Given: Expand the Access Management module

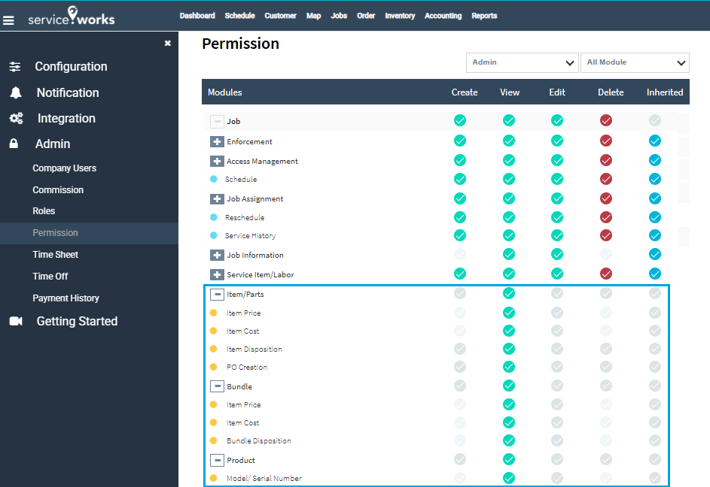Looking at the screenshot, I should tap(217, 162).
